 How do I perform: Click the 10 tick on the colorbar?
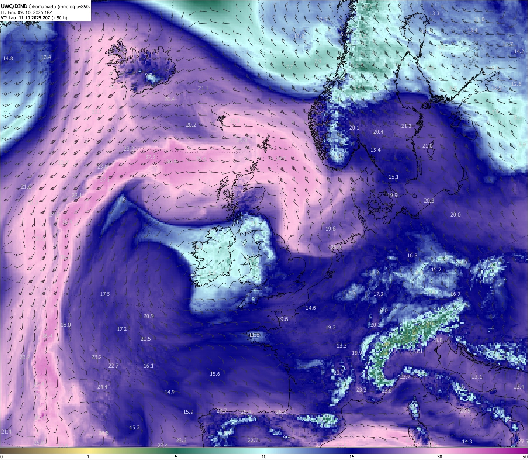(x=264, y=457)
